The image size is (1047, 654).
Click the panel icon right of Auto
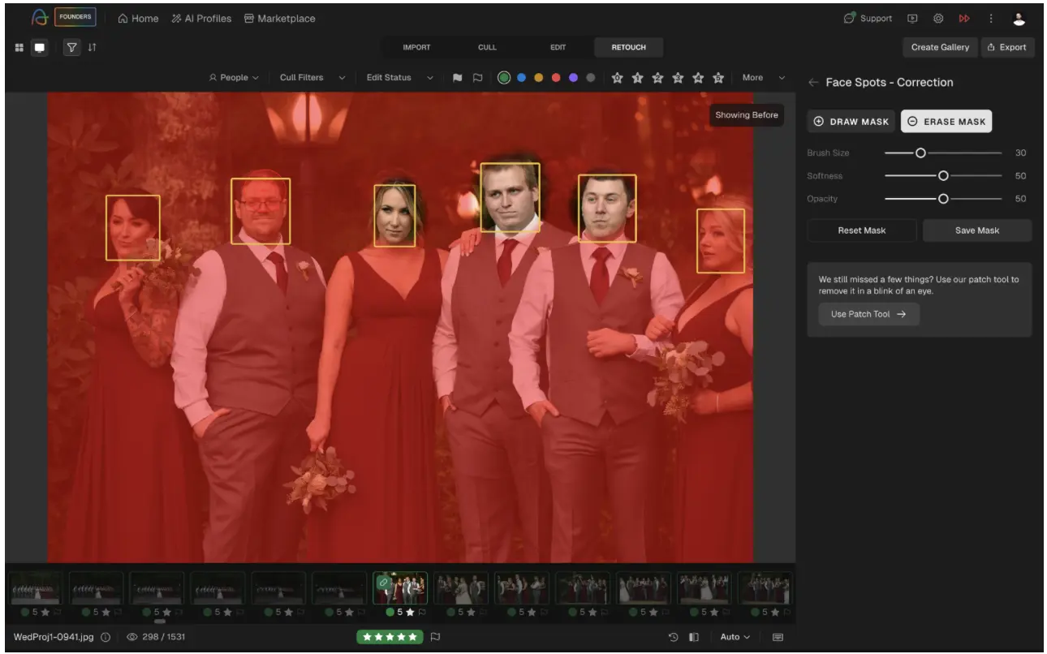[x=778, y=637]
